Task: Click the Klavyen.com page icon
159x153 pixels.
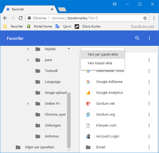Action: tap(88, 125)
